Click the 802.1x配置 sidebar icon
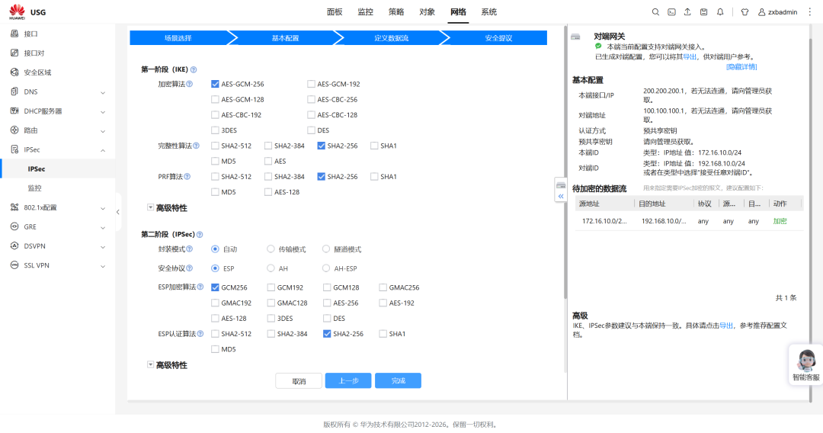Screen dimensions: 823x433 click(x=14, y=207)
